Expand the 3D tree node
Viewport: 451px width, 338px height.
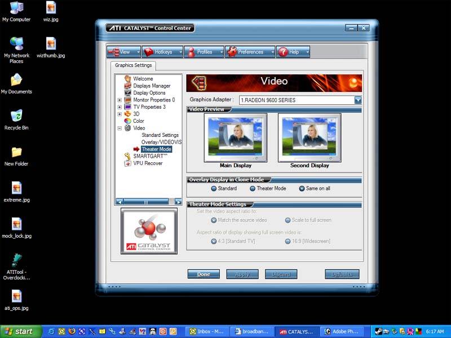point(120,114)
